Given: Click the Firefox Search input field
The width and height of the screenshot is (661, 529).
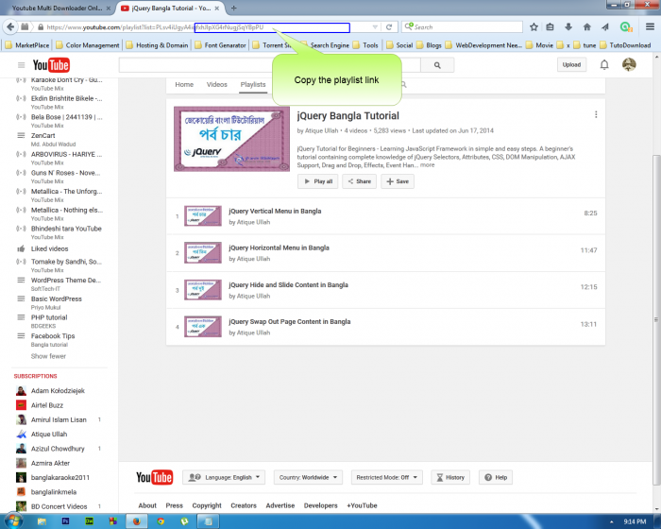Looking at the screenshot, I should [x=462, y=27].
